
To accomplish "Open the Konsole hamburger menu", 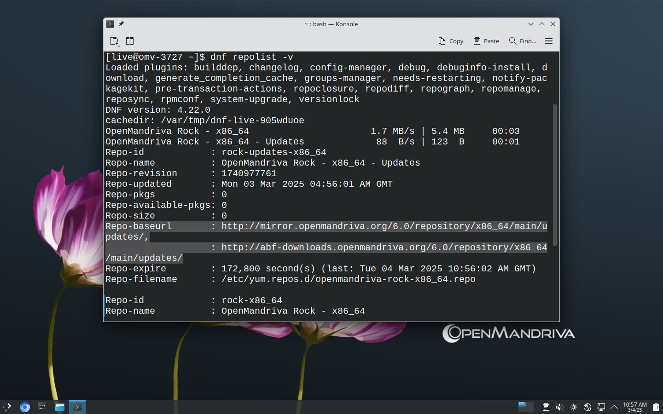I will pyautogui.click(x=549, y=41).
